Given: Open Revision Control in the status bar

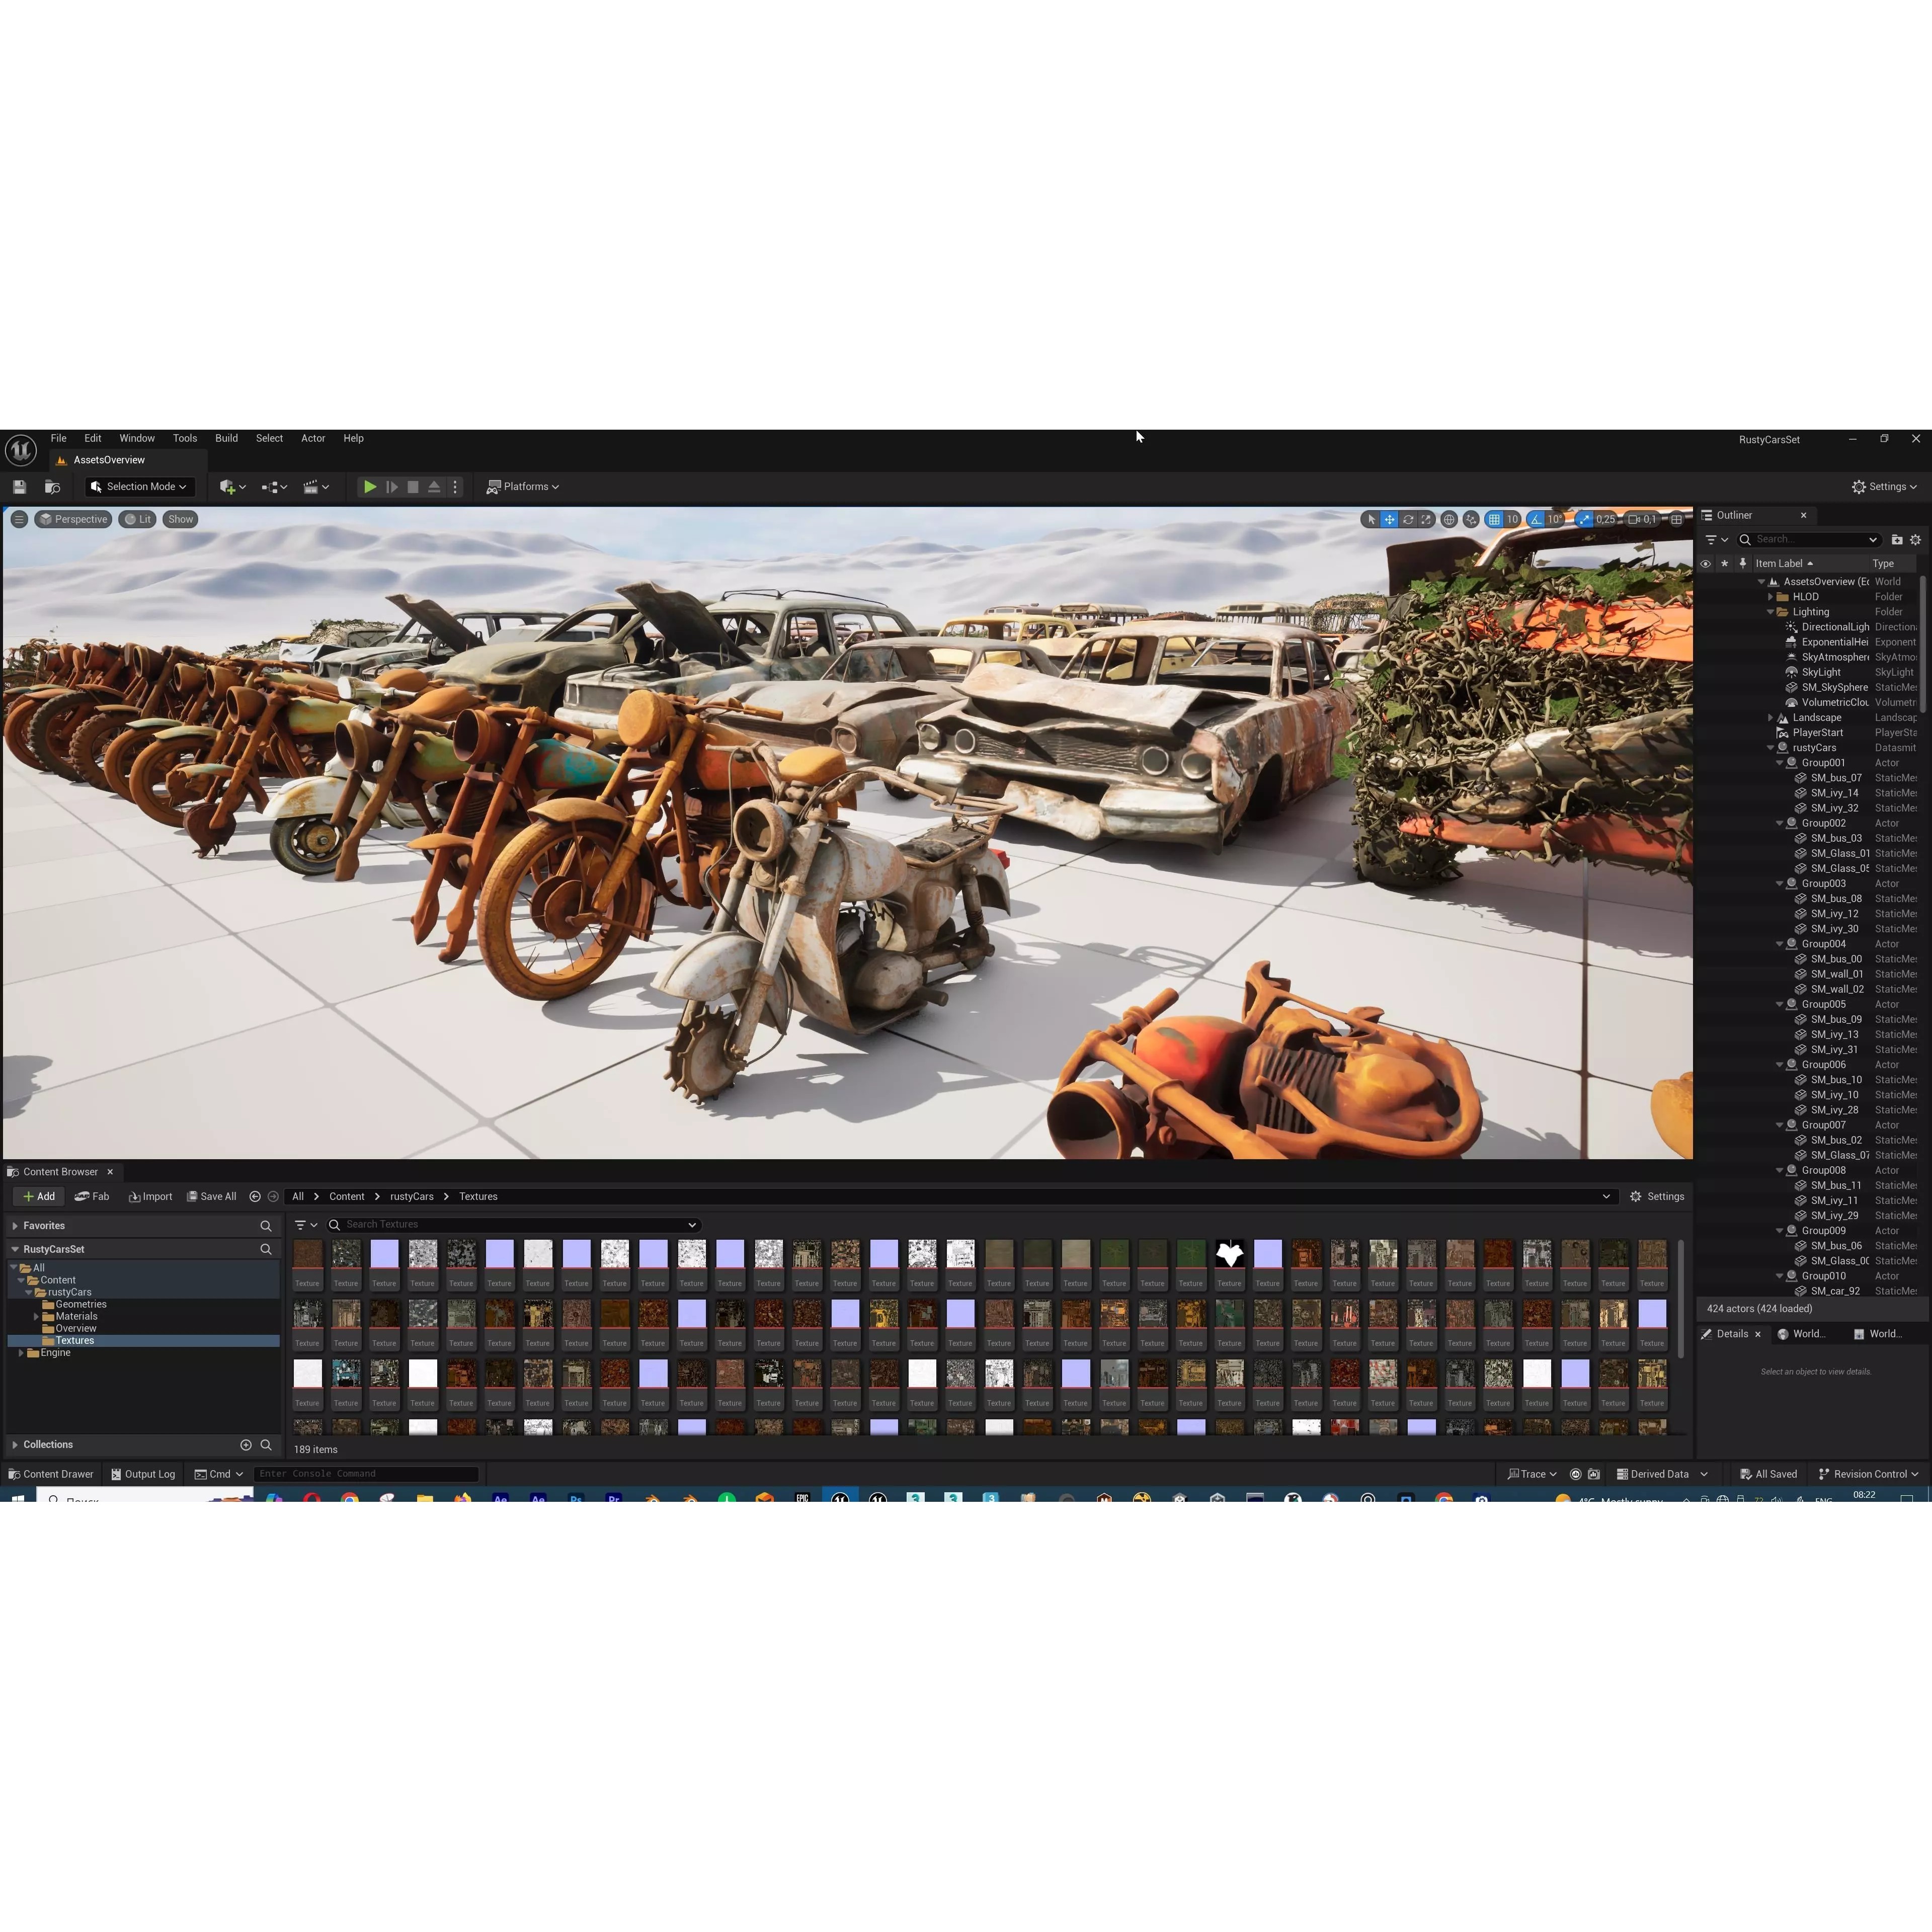Looking at the screenshot, I should pos(1868,1474).
